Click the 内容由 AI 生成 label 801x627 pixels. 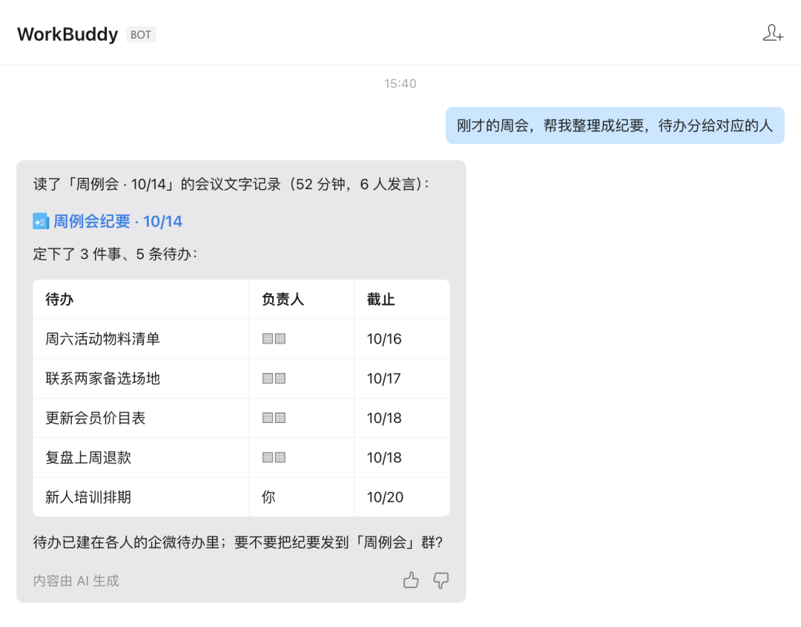[x=76, y=581]
